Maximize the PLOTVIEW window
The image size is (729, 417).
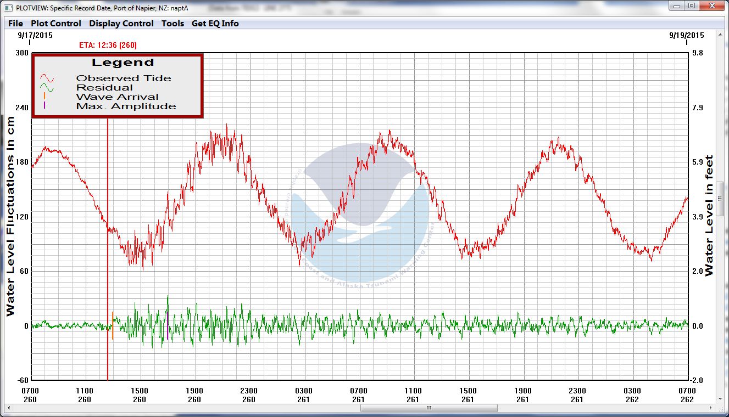(692, 5)
